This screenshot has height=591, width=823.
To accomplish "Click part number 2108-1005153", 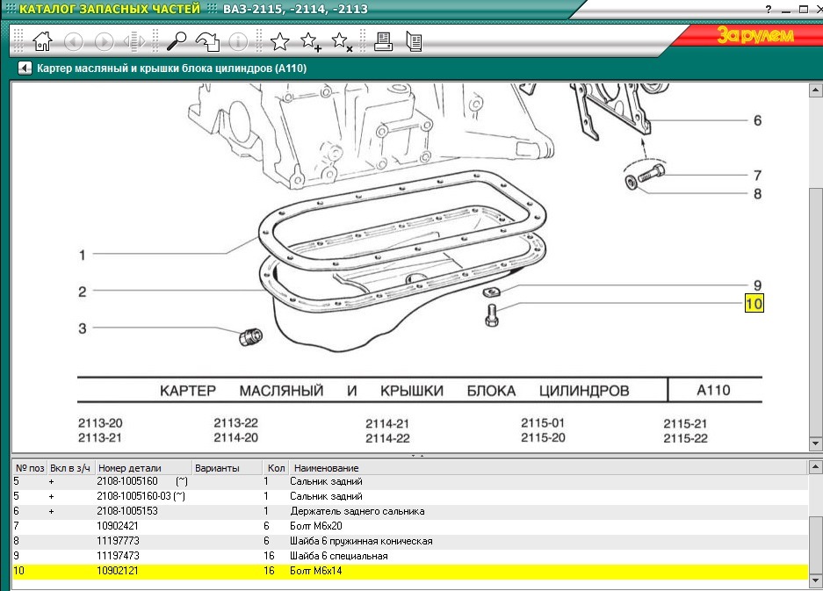I will click(127, 511).
